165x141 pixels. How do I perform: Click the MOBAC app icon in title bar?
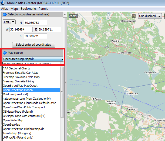coord(3,3)
